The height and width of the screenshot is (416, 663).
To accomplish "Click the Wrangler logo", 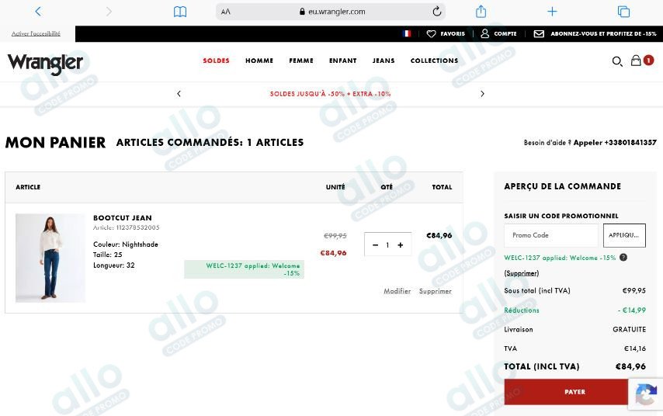I will (45, 63).
